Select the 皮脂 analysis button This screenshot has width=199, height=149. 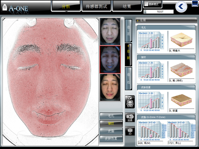[111, 131]
